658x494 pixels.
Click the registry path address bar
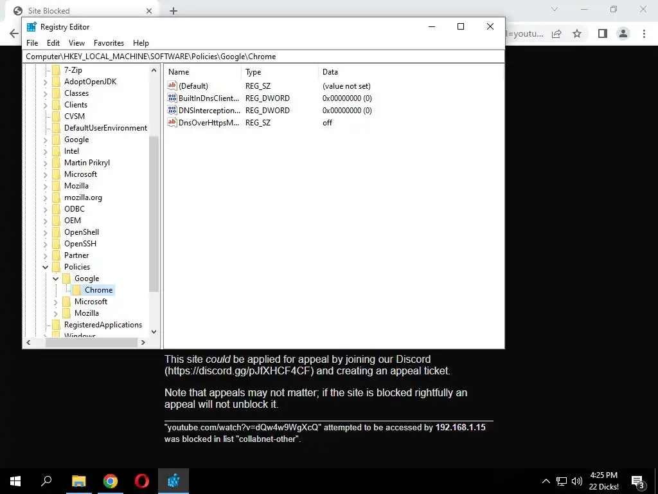coord(263,57)
